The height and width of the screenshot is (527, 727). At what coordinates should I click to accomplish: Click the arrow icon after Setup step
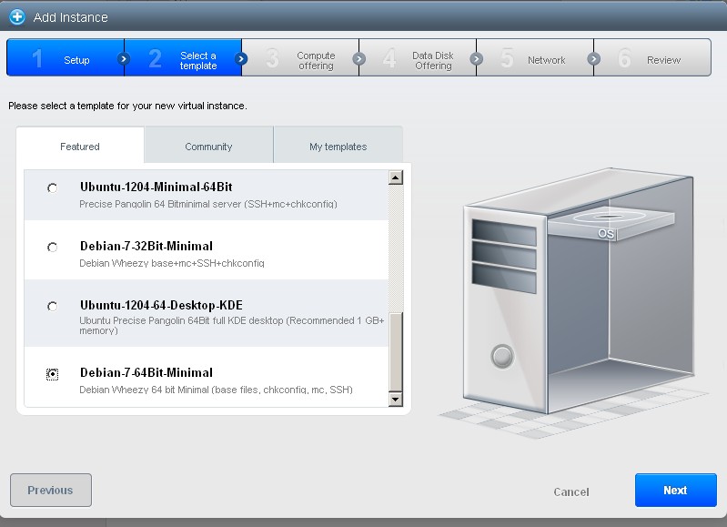124,59
